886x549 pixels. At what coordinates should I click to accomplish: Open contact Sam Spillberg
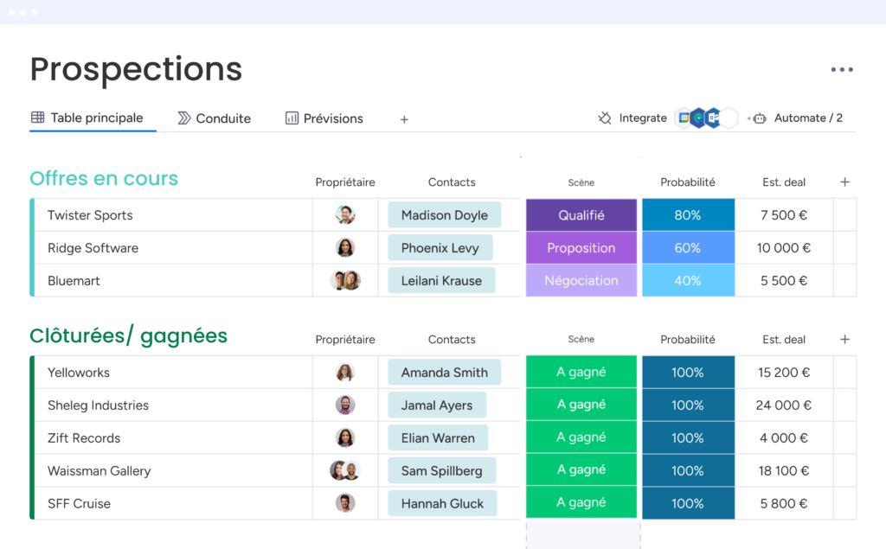(442, 470)
